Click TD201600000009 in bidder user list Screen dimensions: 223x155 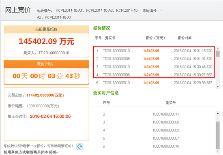(x=166, y=130)
